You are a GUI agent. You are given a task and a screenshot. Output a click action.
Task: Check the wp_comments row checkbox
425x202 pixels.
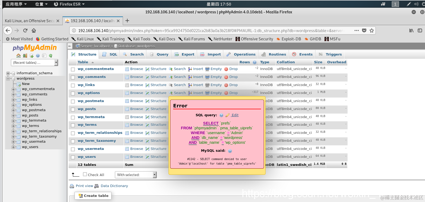[73, 77]
